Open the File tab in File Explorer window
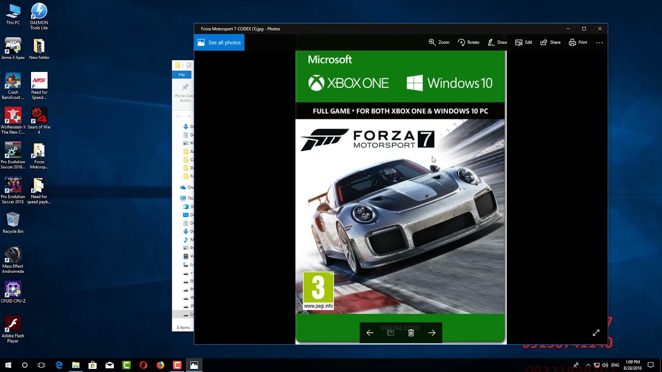The width and height of the screenshot is (662, 372). [x=182, y=75]
